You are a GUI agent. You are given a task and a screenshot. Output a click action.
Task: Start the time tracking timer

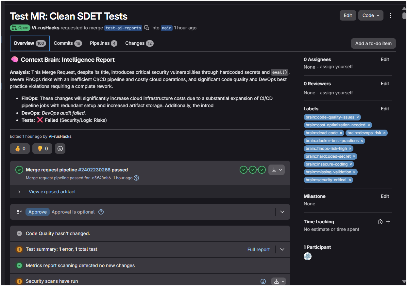click(380, 222)
